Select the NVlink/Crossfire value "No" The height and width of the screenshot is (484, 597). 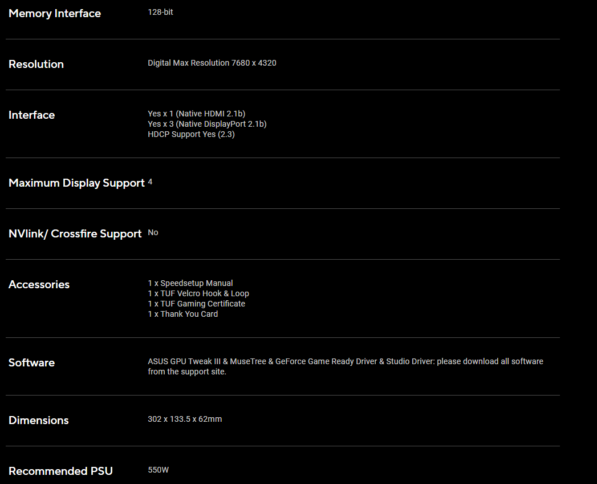pyautogui.click(x=153, y=233)
